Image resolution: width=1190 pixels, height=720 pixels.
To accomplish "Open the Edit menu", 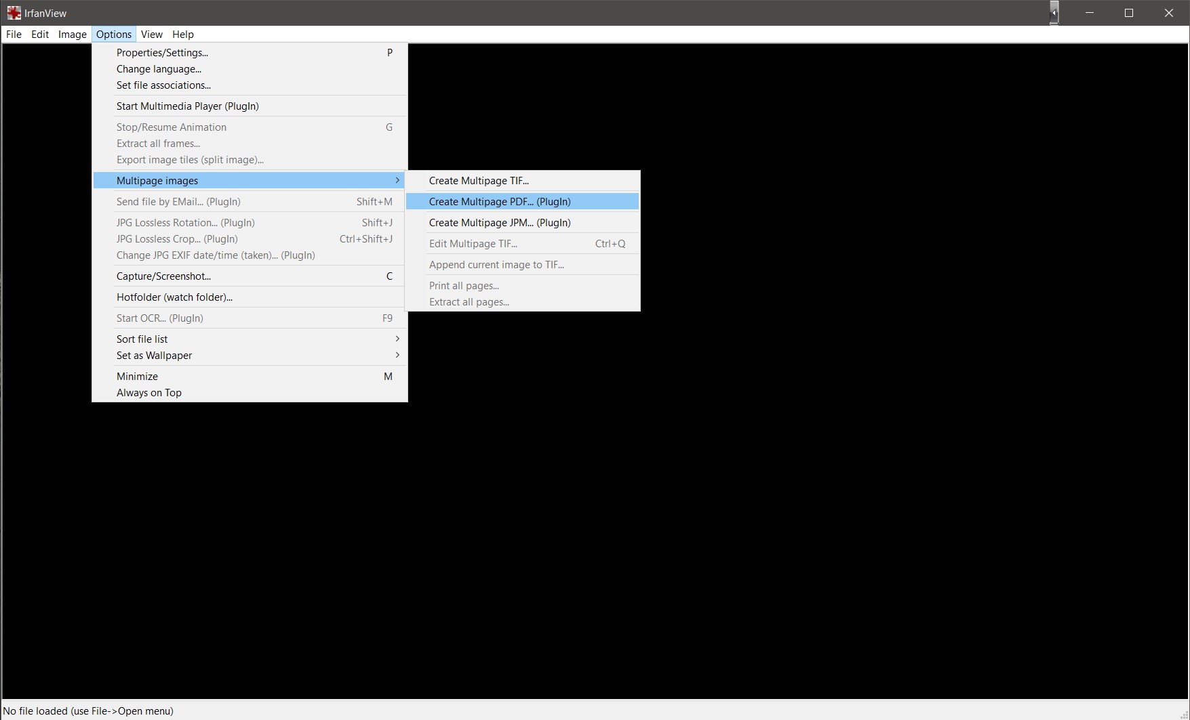I will (x=40, y=35).
